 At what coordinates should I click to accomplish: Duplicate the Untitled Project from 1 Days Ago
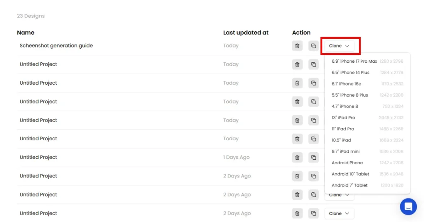[x=313, y=157]
